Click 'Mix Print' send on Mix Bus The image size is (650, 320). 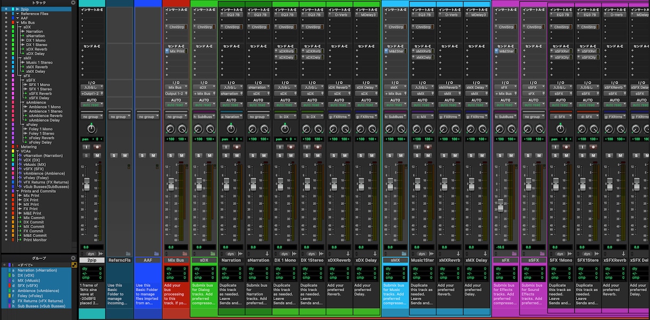(x=176, y=52)
